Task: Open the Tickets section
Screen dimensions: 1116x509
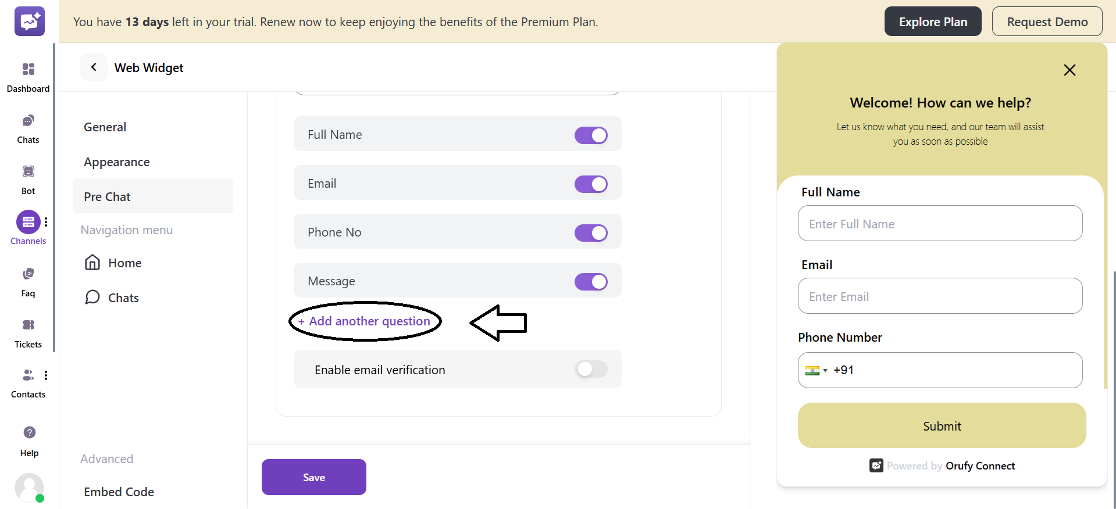Action: click(28, 331)
